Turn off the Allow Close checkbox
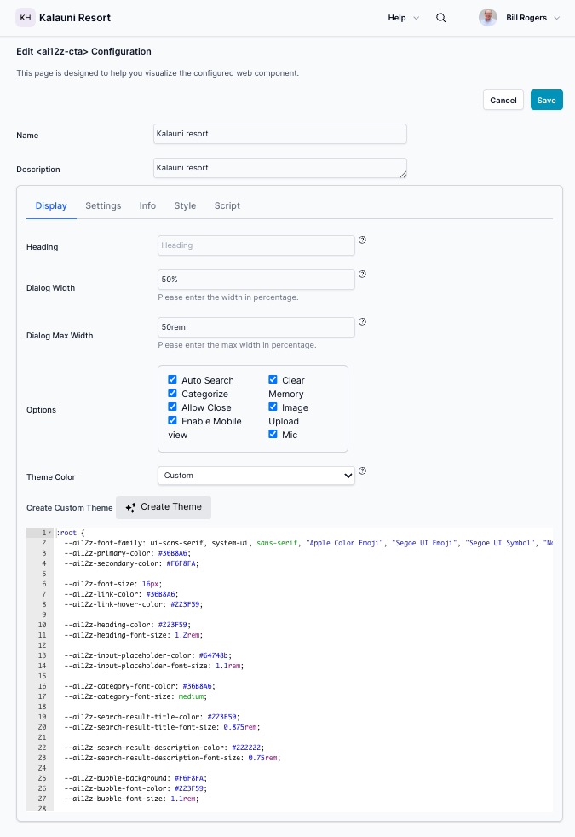575x837 pixels. 173,407
